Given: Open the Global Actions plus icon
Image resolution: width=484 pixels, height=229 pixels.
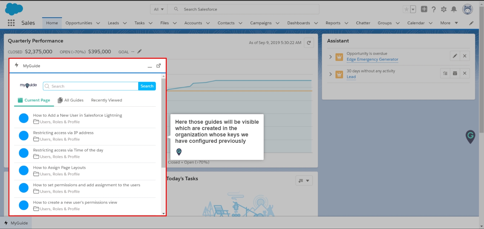Looking at the screenshot, I should 424,9.
